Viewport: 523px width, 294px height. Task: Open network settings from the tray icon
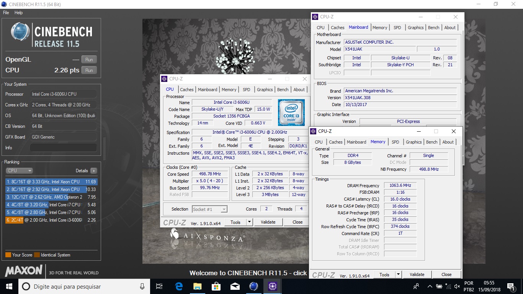click(448, 286)
